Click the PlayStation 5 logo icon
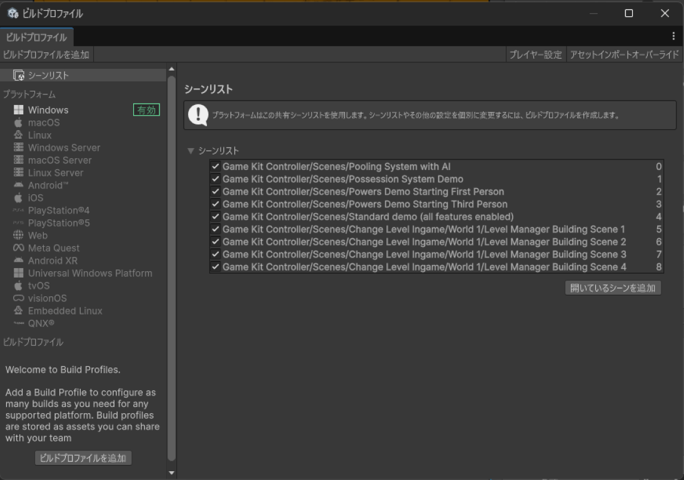Image resolution: width=684 pixels, height=480 pixels. pyautogui.click(x=18, y=222)
